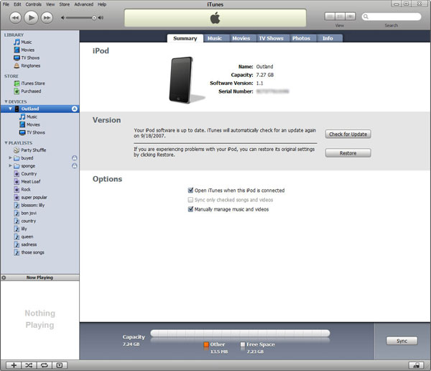Uncheck Open iTunes when iPod is connected
This screenshot has height=371, width=431.
point(190,191)
